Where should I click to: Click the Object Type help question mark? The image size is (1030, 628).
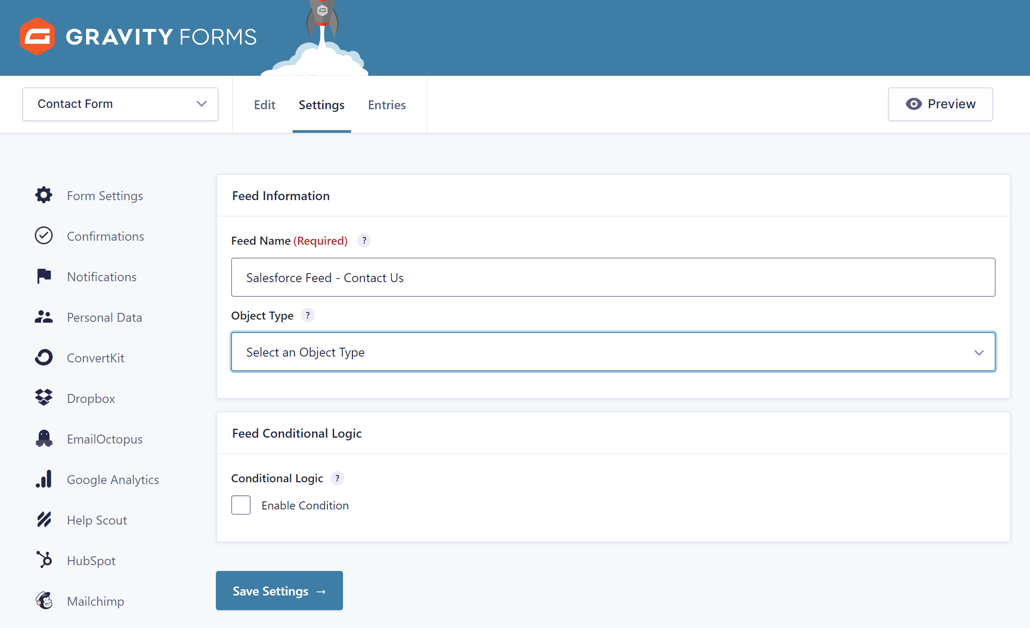click(x=309, y=316)
